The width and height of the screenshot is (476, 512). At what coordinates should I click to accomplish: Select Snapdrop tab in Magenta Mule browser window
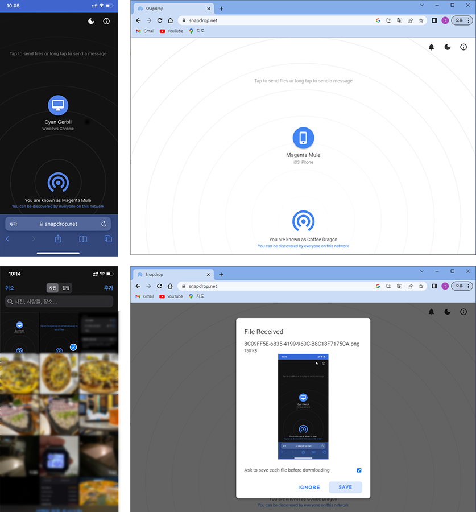174,9
